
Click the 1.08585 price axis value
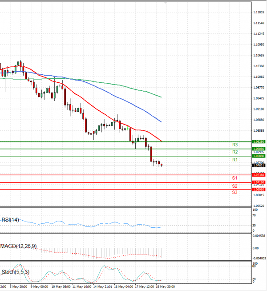tap(259, 131)
